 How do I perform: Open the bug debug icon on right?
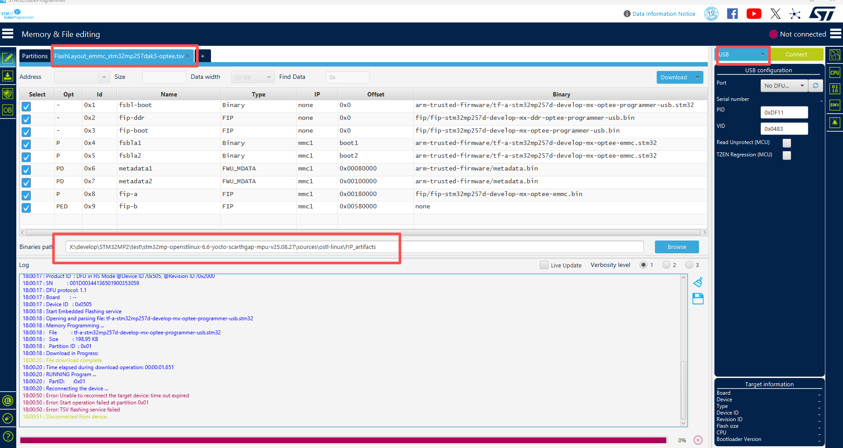[835, 122]
